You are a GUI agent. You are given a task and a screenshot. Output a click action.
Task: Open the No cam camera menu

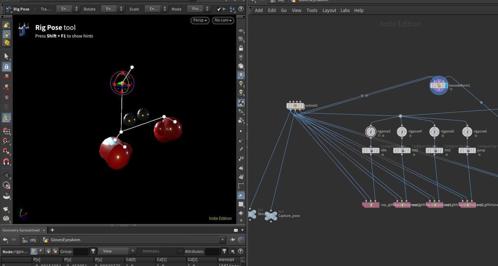point(223,20)
